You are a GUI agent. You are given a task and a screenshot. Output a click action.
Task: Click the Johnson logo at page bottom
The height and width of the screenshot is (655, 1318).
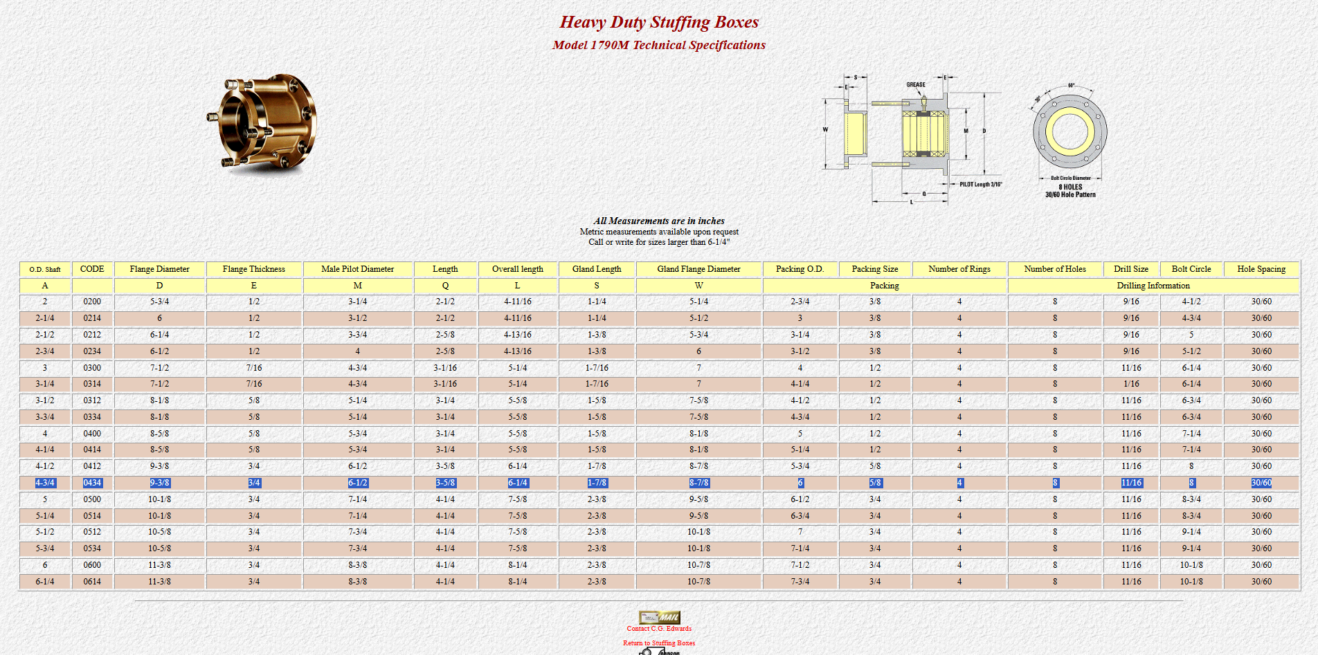pyautogui.click(x=659, y=652)
